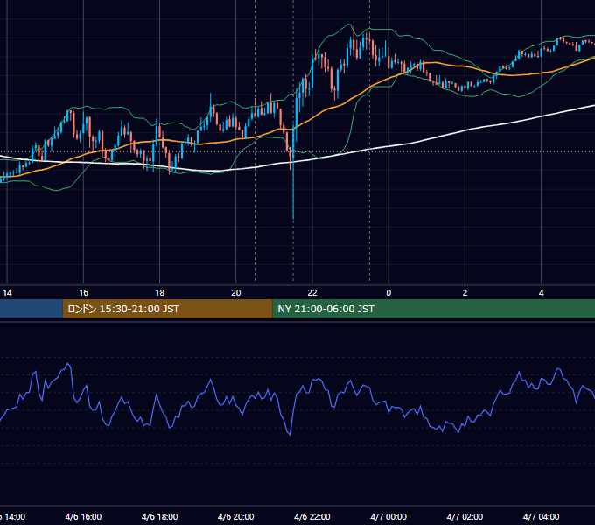Viewport: 595px width, 525px height.
Task: Click the oscillator trough near 4/6 21:30
Action: click(x=290, y=434)
